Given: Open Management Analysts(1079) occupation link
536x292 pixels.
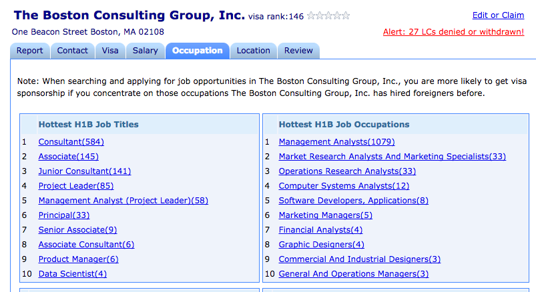Looking at the screenshot, I should 336,142.
